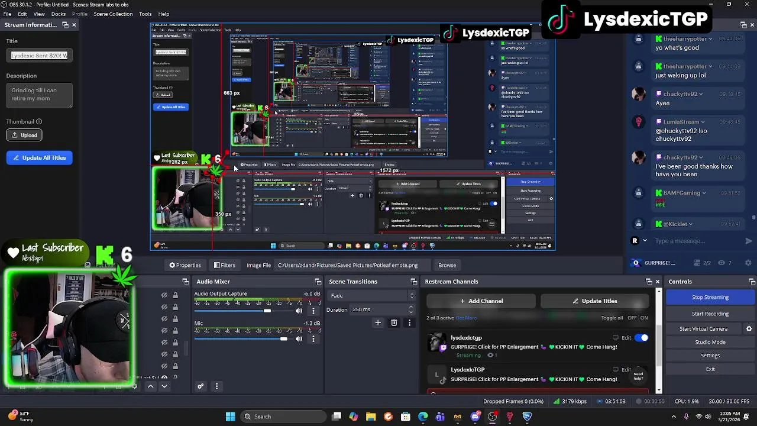Click OFF next to Toggle all
The image size is (757, 426).
(x=632, y=318)
